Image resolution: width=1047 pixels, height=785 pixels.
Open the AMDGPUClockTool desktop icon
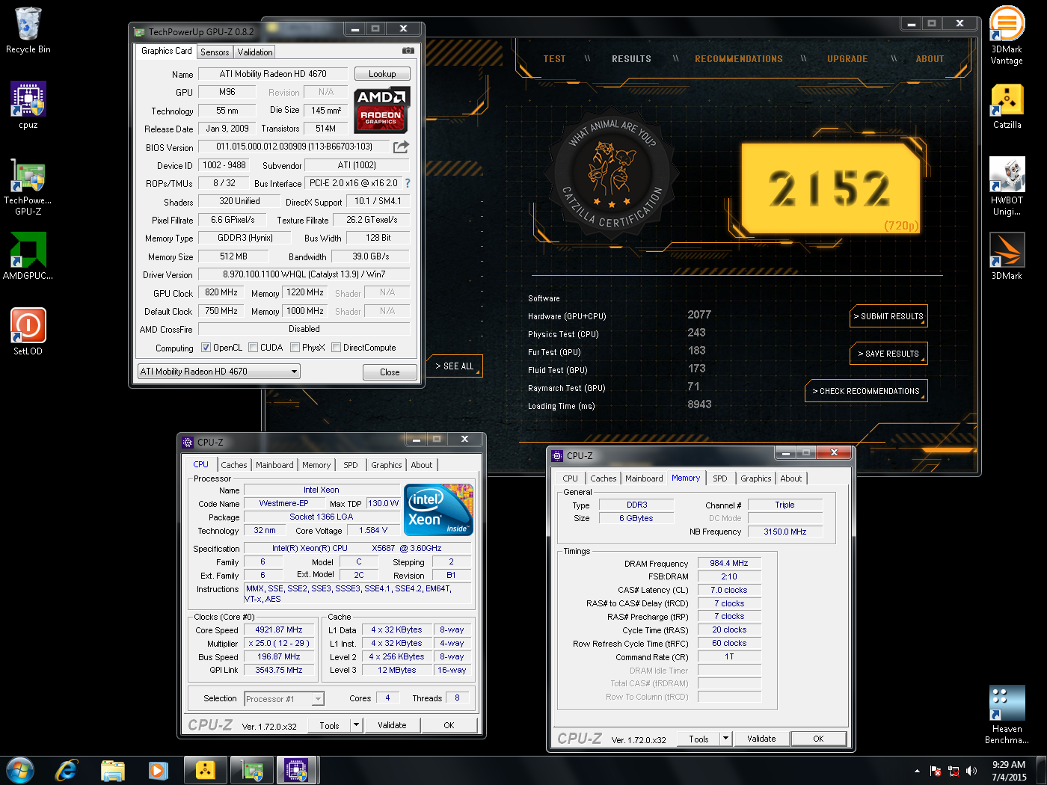28,256
